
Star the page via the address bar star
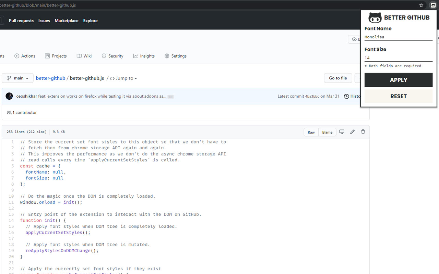pos(421,5)
